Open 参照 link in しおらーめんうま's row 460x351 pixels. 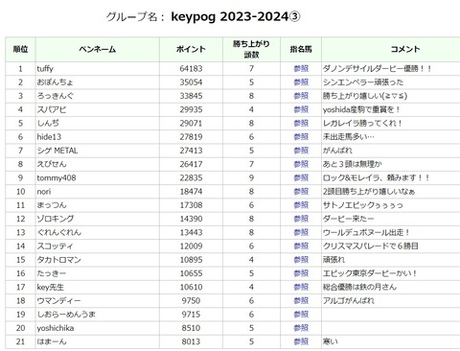(x=301, y=315)
